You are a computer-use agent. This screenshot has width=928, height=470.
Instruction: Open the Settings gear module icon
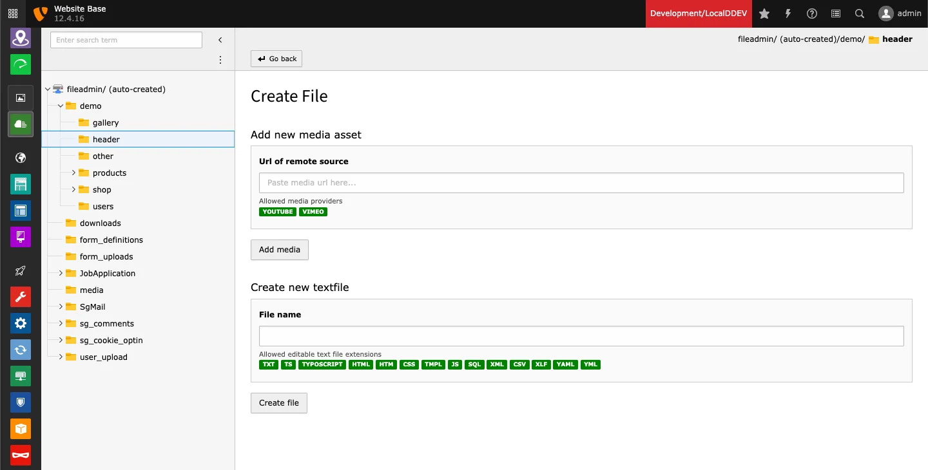pos(21,323)
